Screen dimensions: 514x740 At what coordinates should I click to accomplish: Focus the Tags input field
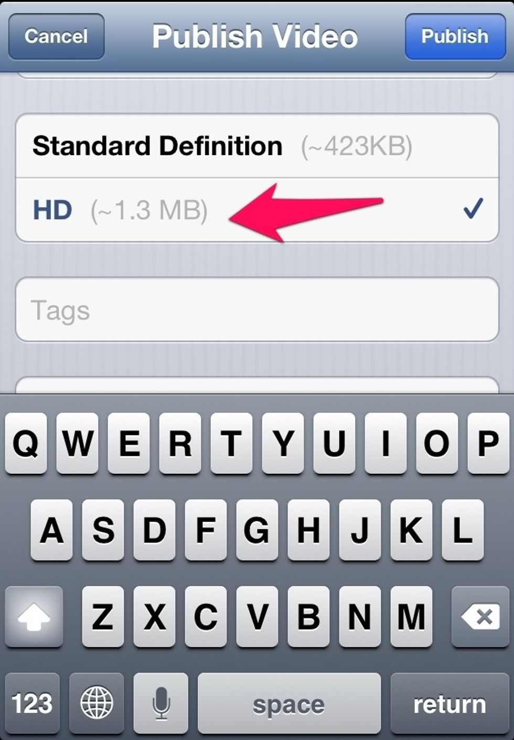click(x=257, y=310)
